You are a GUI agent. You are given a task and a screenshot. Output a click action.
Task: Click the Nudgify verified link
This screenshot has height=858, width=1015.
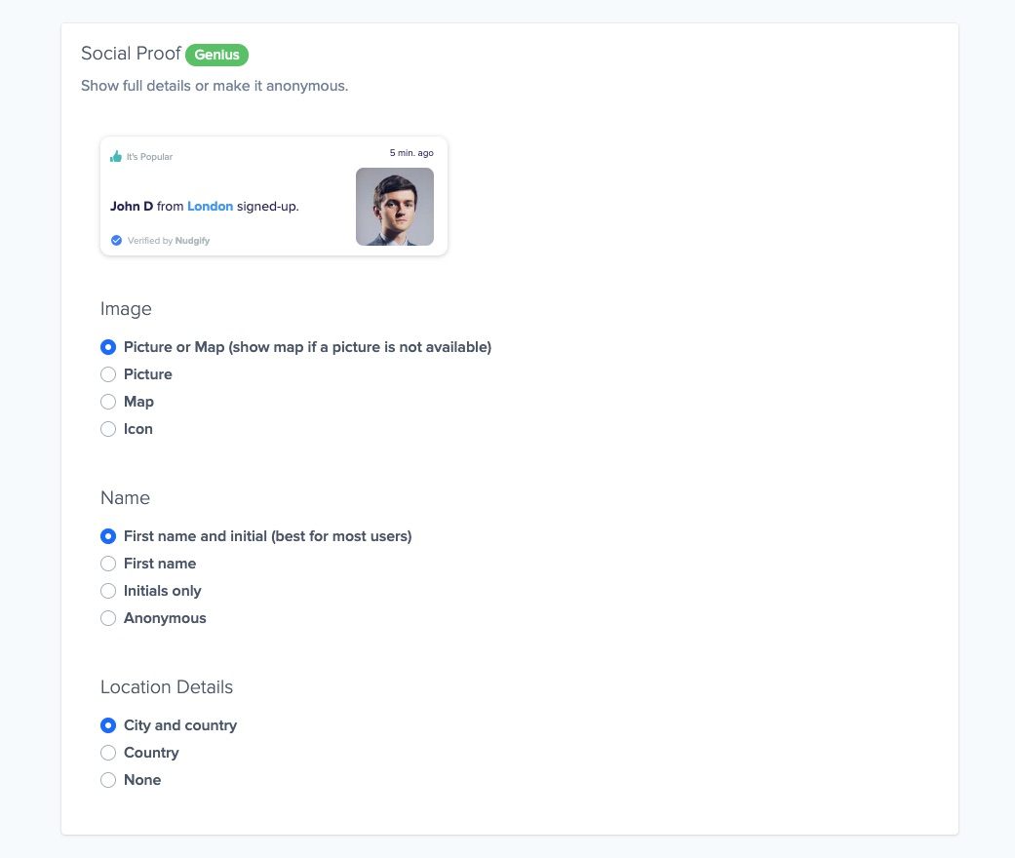(x=192, y=240)
